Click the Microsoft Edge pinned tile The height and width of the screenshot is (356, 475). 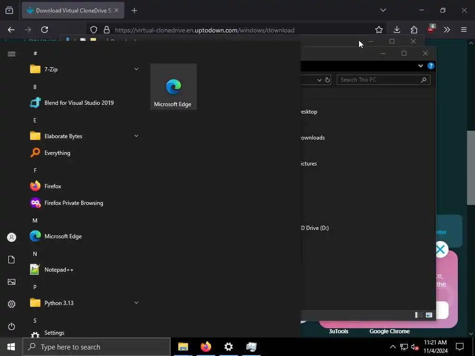[173, 87]
